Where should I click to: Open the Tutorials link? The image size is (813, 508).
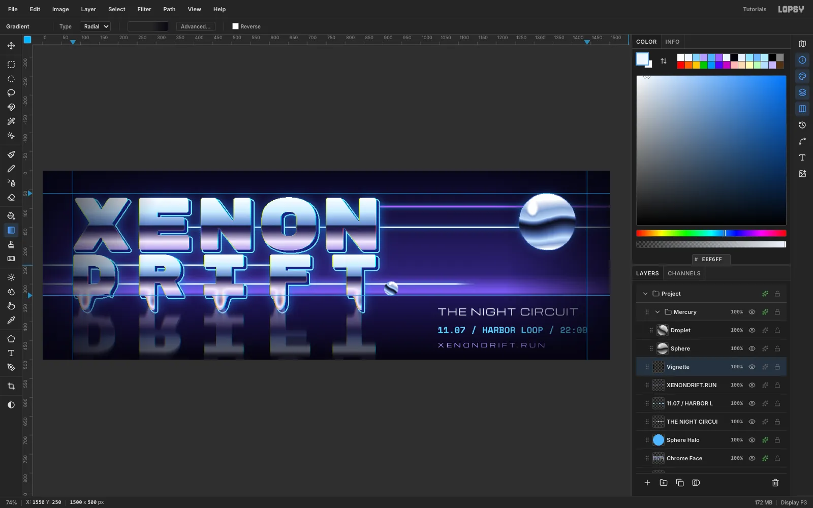pyautogui.click(x=755, y=9)
